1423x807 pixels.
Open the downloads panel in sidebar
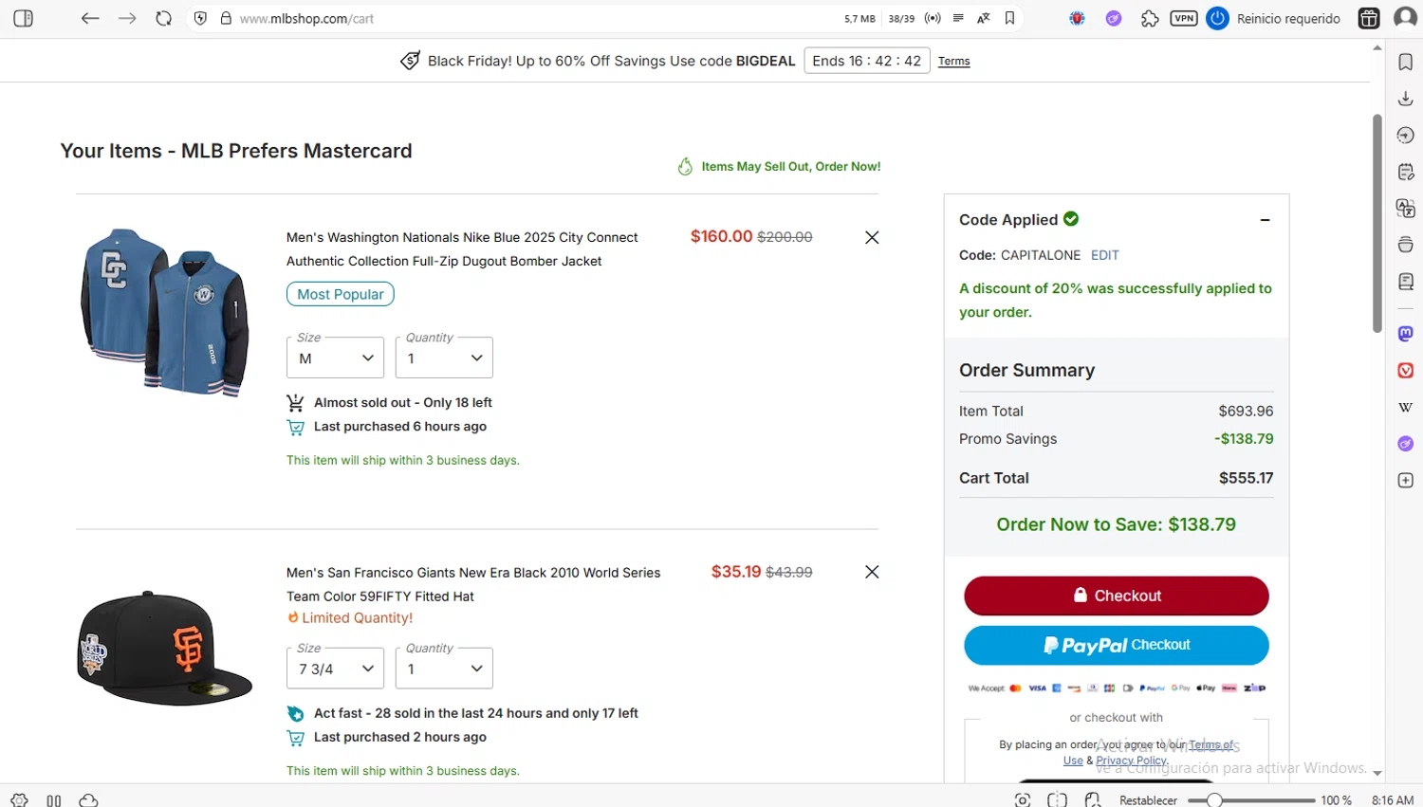tap(1406, 99)
